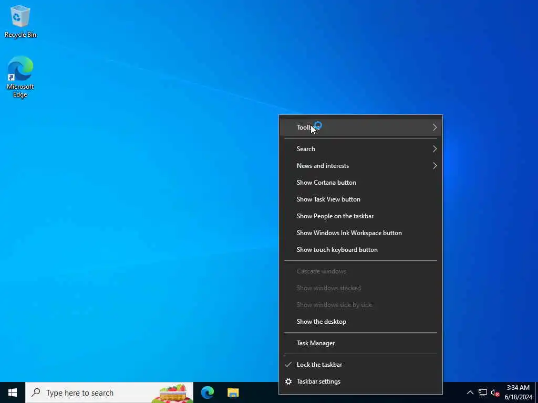Click the magnifier icon in the search box
This screenshot has height=403, width=538.
[x=36, y=393]
